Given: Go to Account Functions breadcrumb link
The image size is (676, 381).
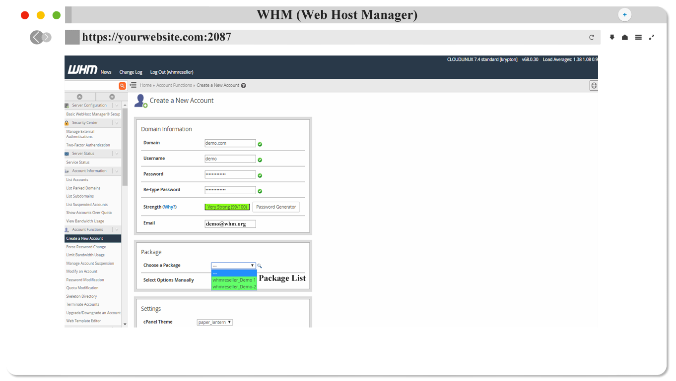Looking at the screenshot, I should click(174, 85).
